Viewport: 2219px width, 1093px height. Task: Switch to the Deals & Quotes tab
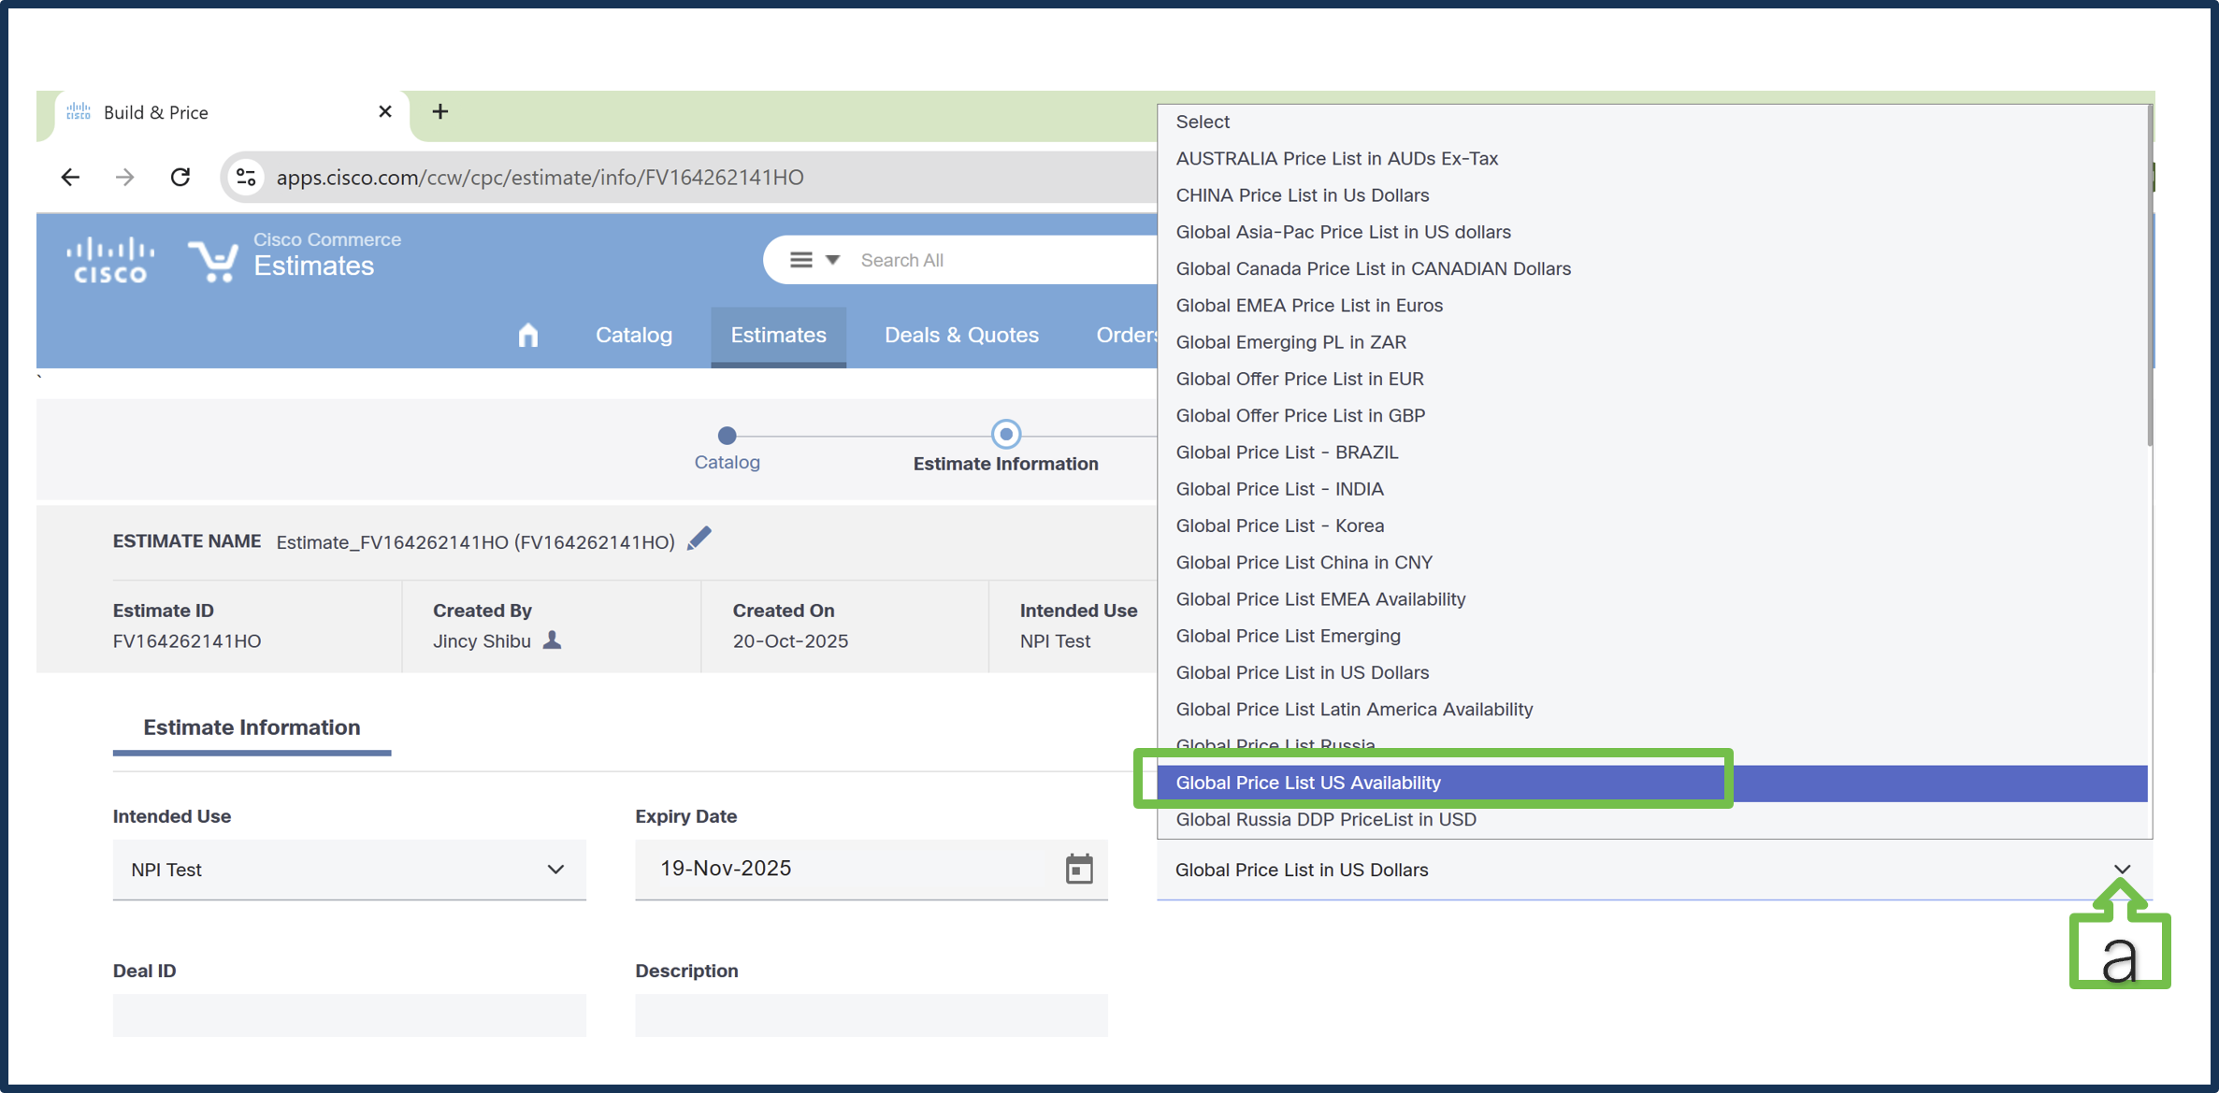pos(961,335)
